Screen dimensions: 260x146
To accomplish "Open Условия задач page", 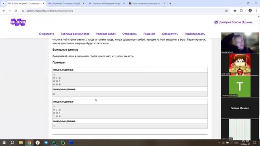I will [x=106, y=34].
